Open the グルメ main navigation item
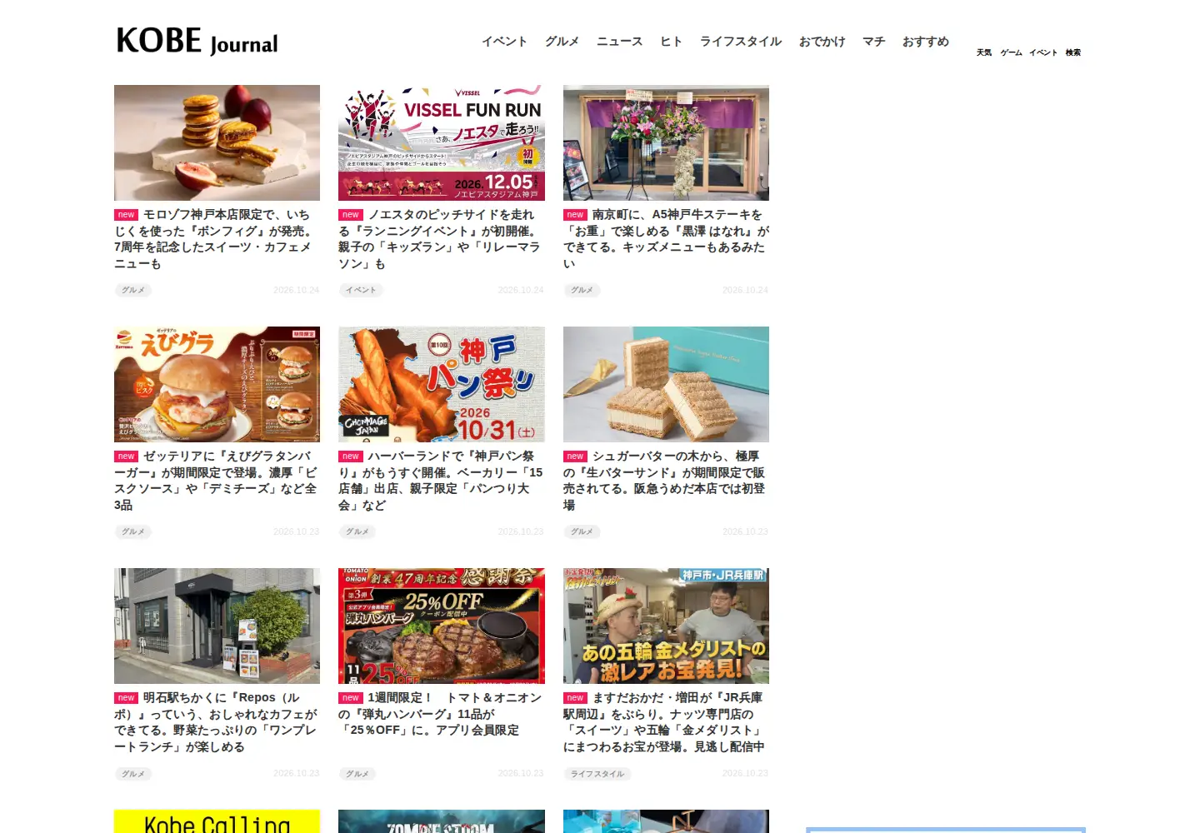1200x833 pixels. click(x=562, y=42)
